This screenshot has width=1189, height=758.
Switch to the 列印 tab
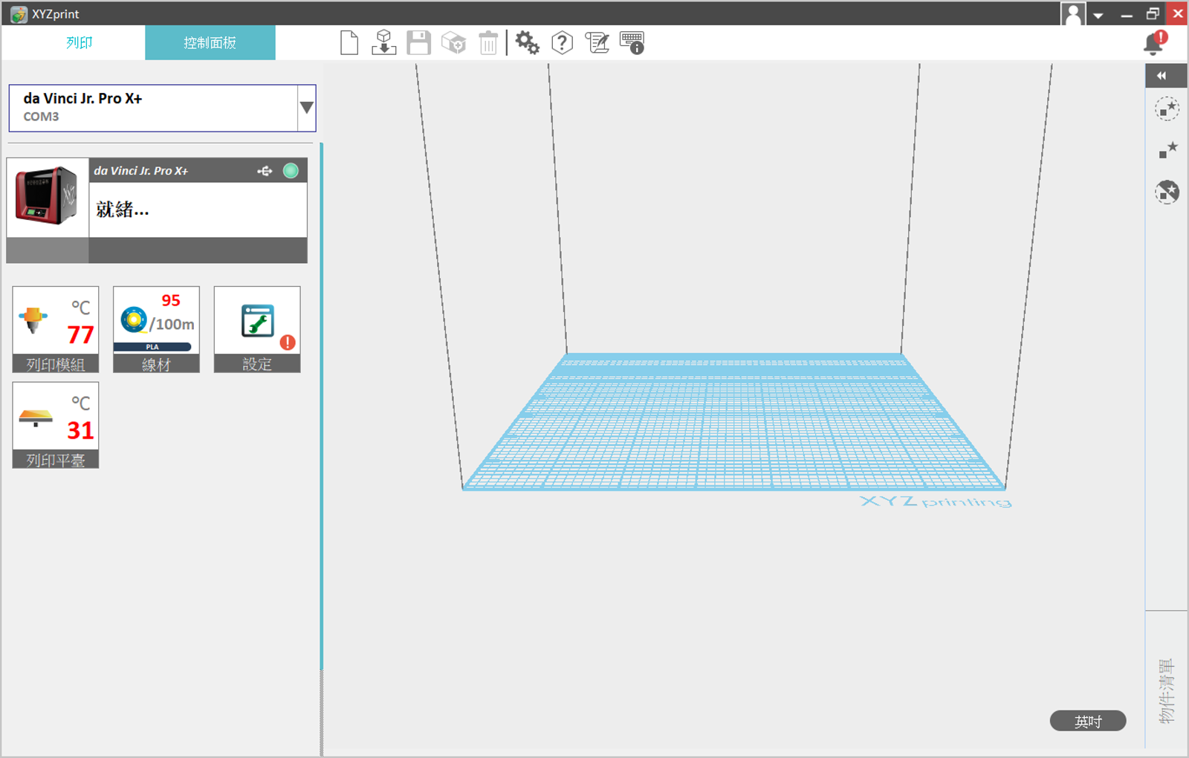(x=79, y=43)
